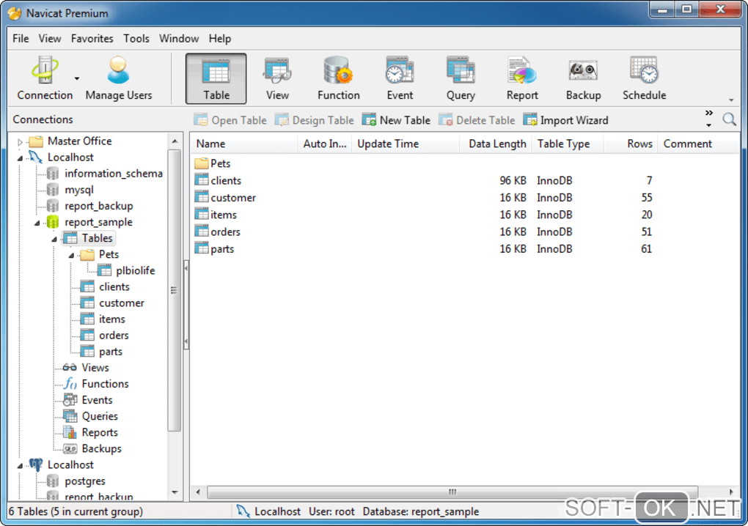
Task: Click the New Table button
Action: pyautogui.click(x=396, y=120)
